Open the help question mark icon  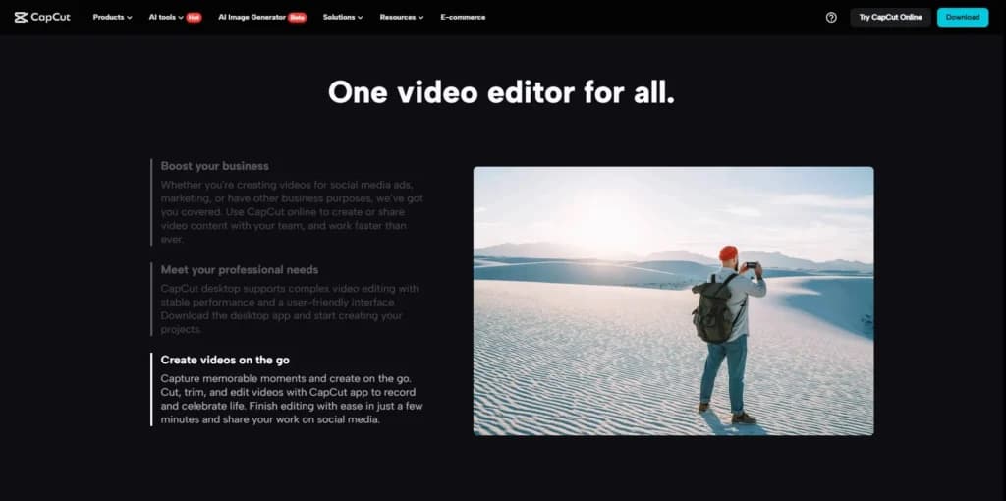(831, 18)
